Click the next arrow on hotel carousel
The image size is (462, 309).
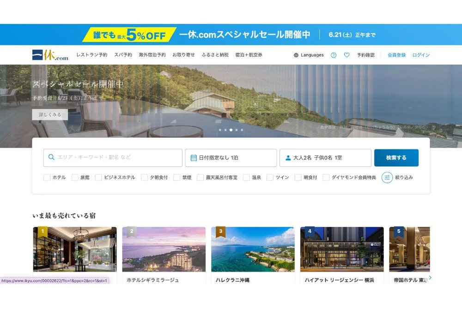[x=430, y=278]
